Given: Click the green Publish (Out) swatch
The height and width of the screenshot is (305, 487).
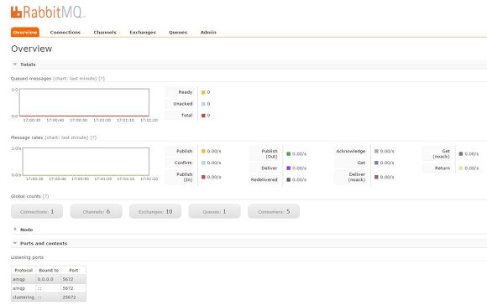Looking at the screenshot, I should (x=289, y=153).
